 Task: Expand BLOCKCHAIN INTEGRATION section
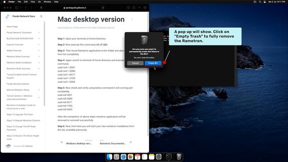click(39, 39)
